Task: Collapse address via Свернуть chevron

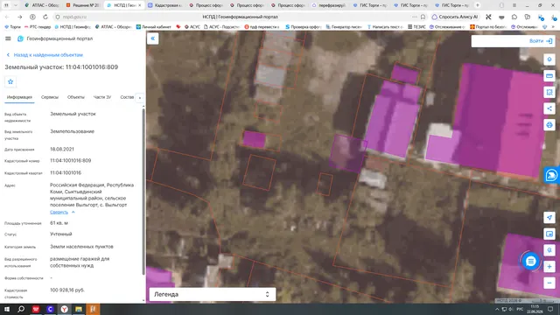Action: point(73,212)
